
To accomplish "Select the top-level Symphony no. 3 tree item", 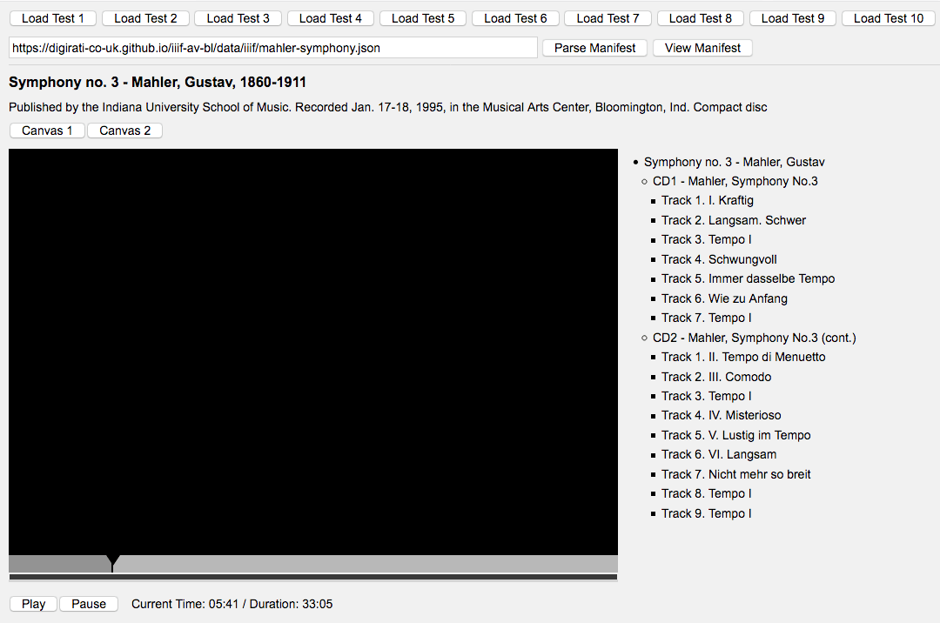I will (x=734, y=162).
